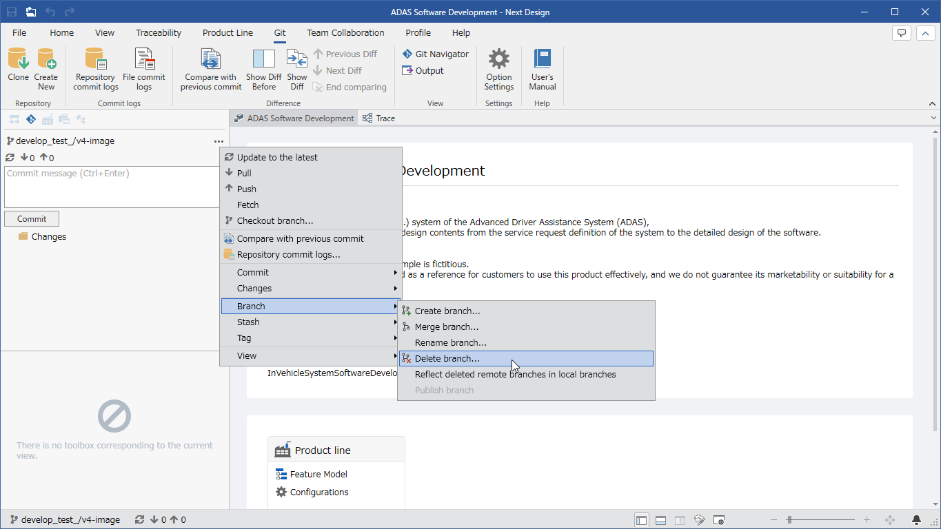Screen dimensions: 941x529
Task: Select Delete branch... menu entry
Action: pos(526,358)
